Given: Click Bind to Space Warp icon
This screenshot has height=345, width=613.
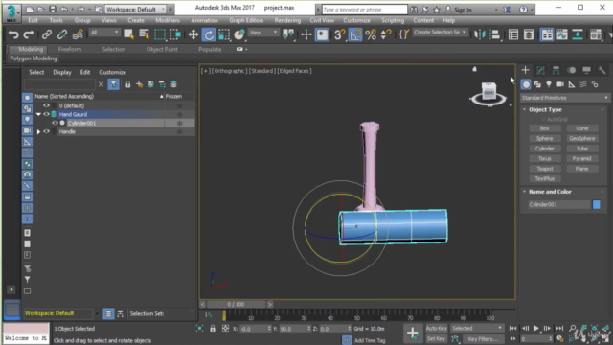Looking at the screenshot, I should coord(78,34).
